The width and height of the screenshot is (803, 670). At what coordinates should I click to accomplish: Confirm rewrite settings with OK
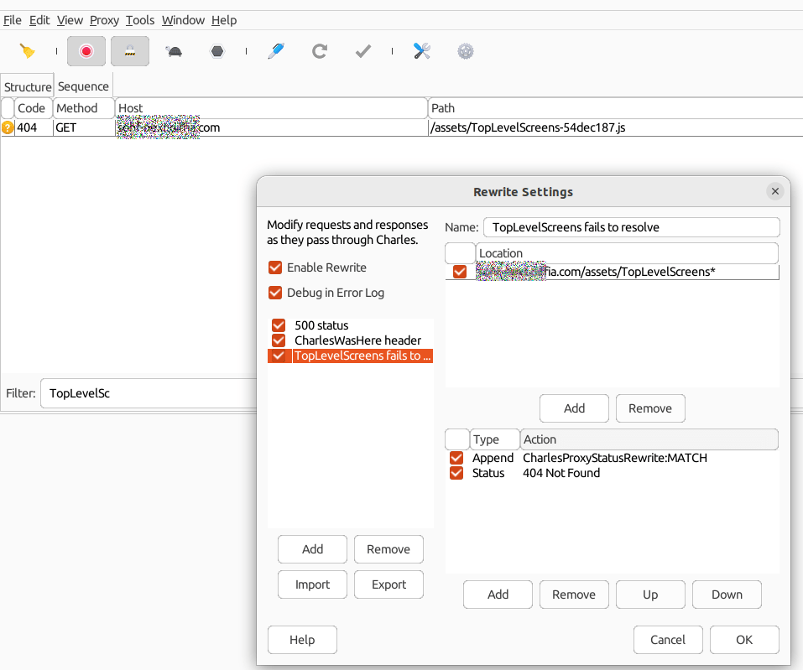point(743,639)
